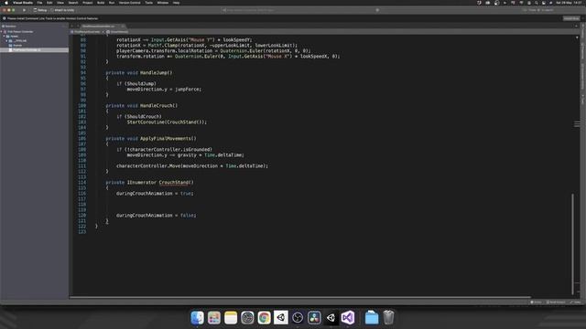Click the Errors indicator in status bar
Screen dimensions: 586x329
pyautogui.click(x=536, y=302)
